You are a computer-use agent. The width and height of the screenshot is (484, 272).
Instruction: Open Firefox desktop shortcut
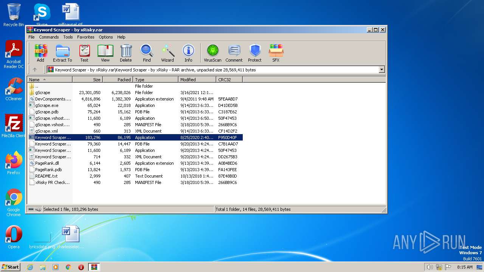point(14,163)
